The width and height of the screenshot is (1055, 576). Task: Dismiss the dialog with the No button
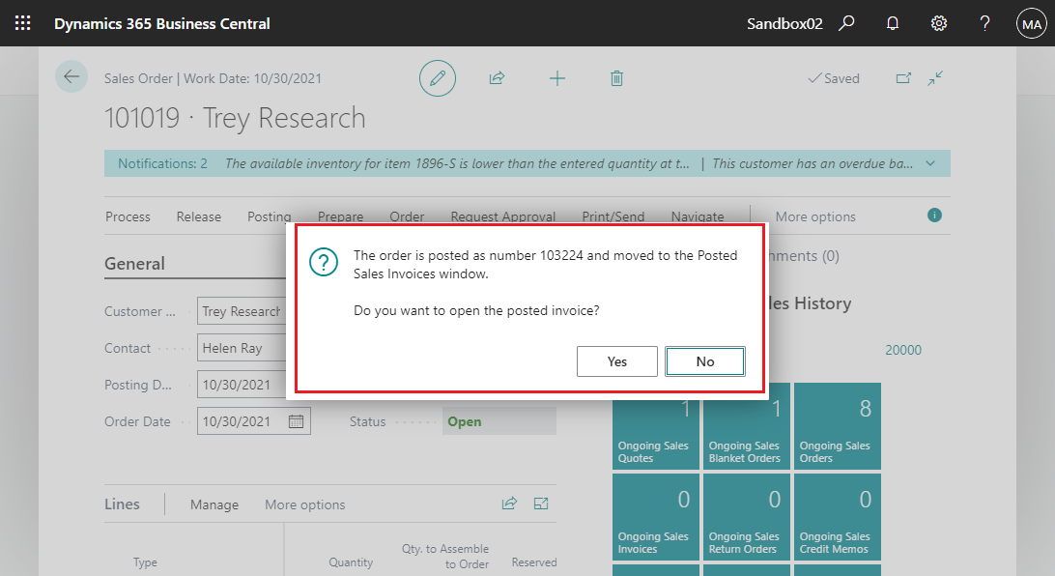[704, 360]
